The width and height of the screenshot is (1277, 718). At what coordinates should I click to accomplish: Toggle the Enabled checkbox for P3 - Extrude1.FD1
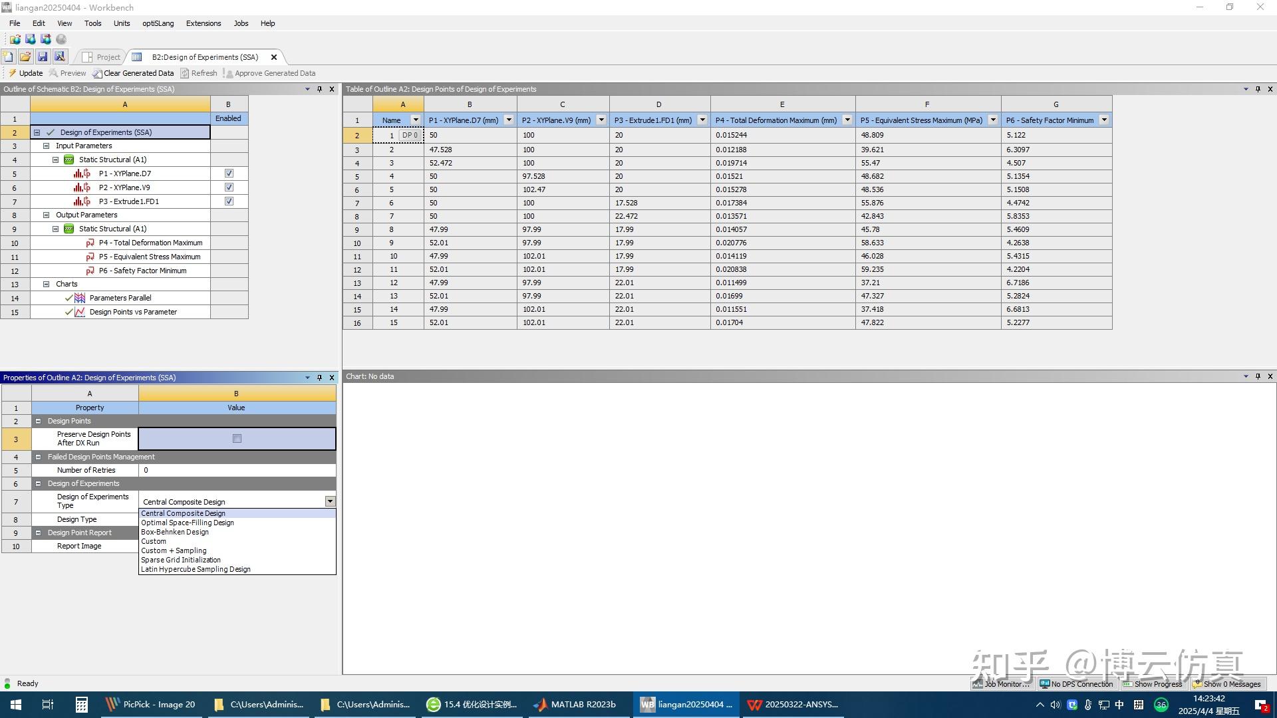(x=228, y=201)
